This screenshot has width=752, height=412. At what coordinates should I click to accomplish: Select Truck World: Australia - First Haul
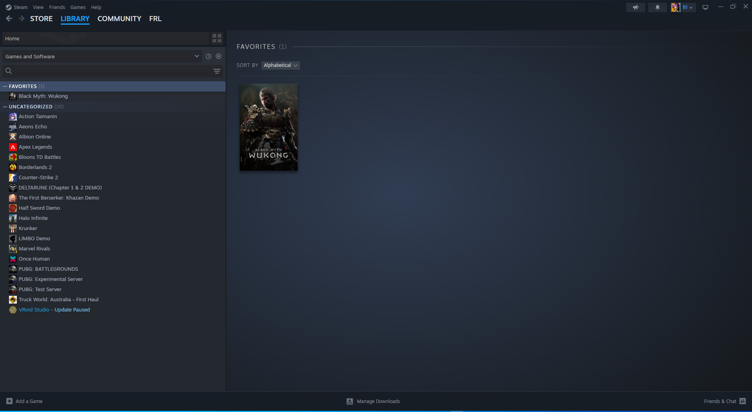tap(58, 299)
